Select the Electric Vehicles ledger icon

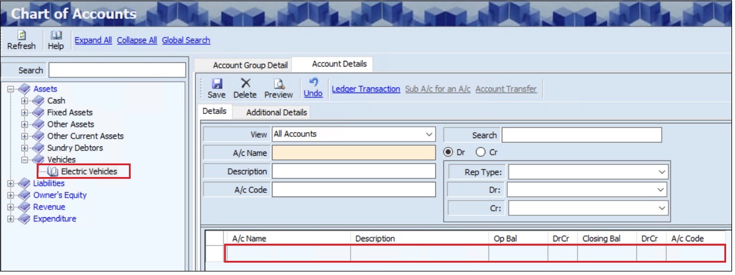tap(53, 172)
